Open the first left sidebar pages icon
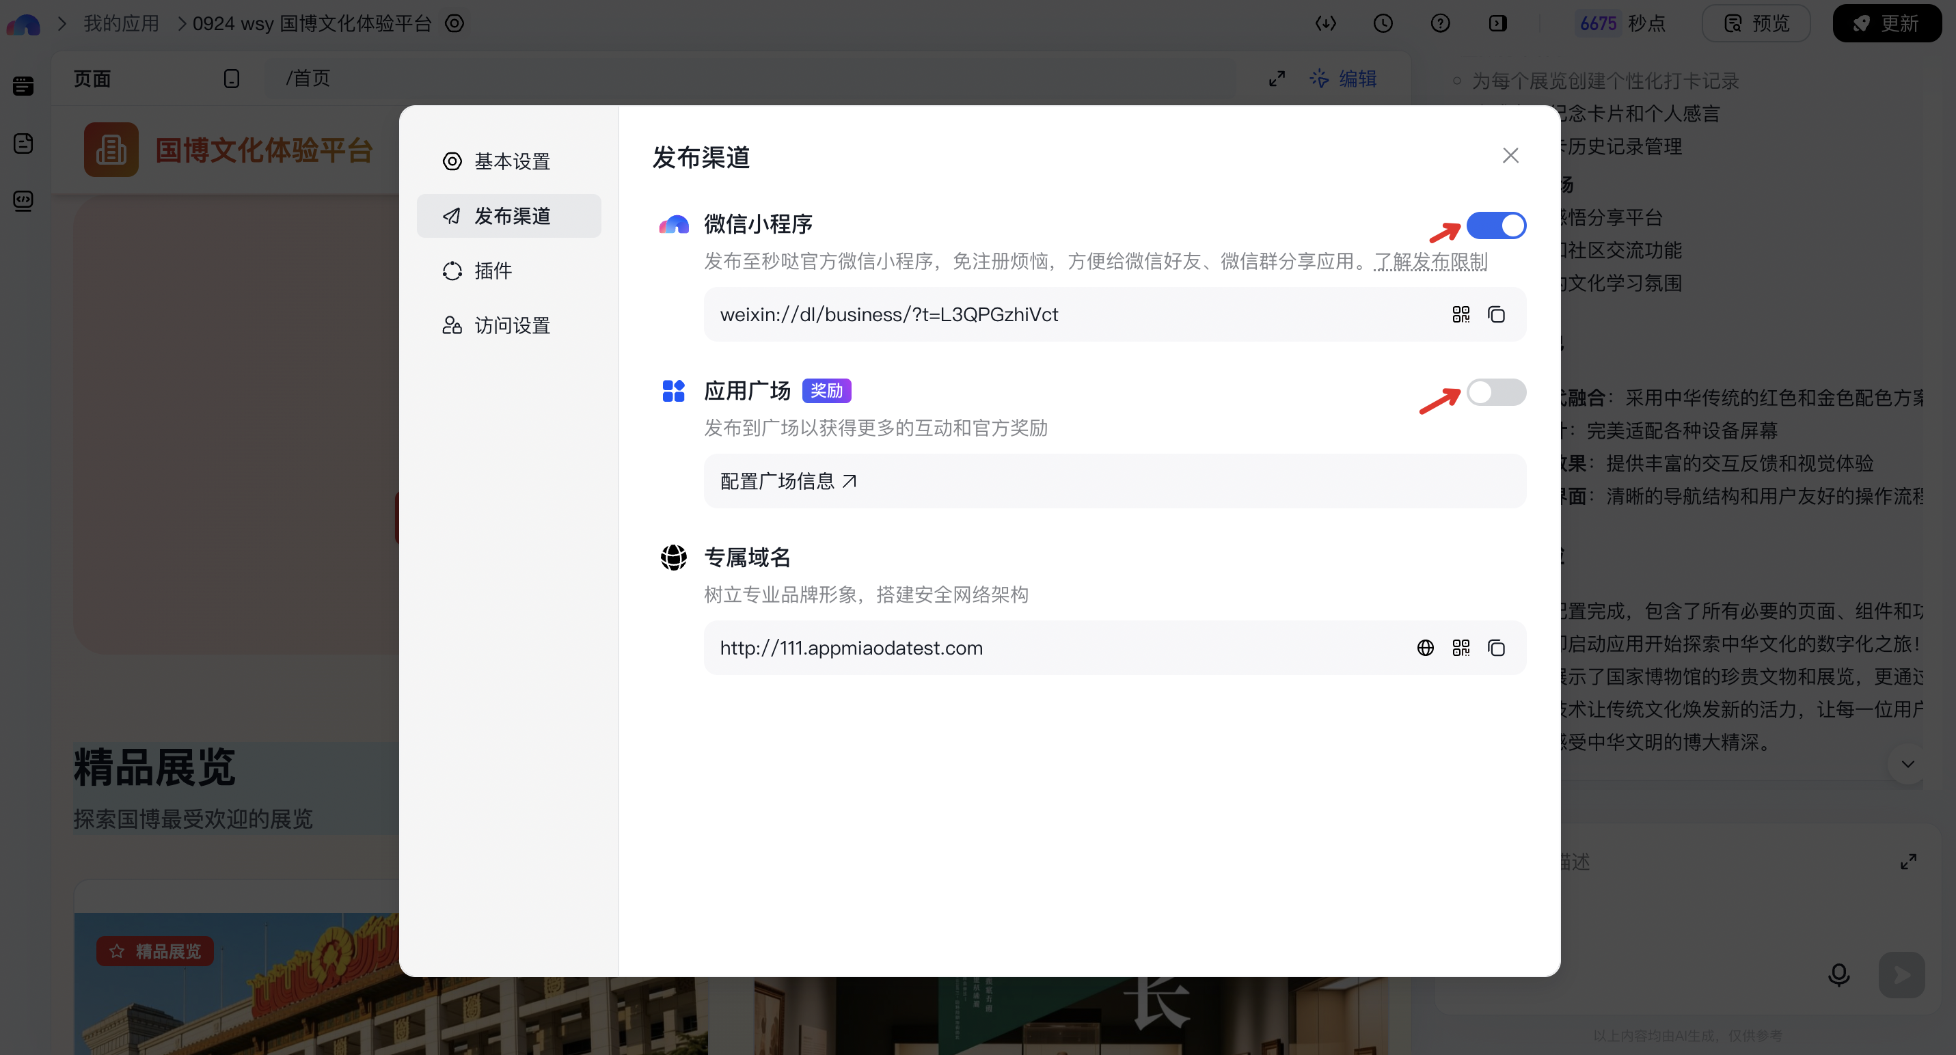Screen dimensions: 1956x1055 [23, 86]
